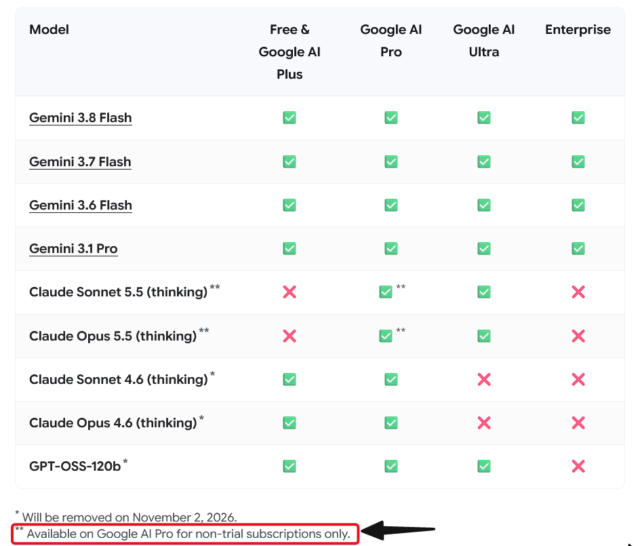Click green check for Claude Sonnet 5.5 Google AI Pro
The width and height of the screenshot is (638, 546).
(x=385, y=292)
